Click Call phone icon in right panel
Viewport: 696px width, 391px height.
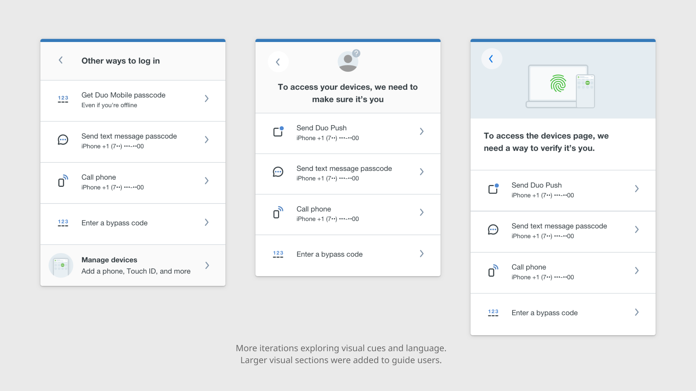click(x=493, y=270)
